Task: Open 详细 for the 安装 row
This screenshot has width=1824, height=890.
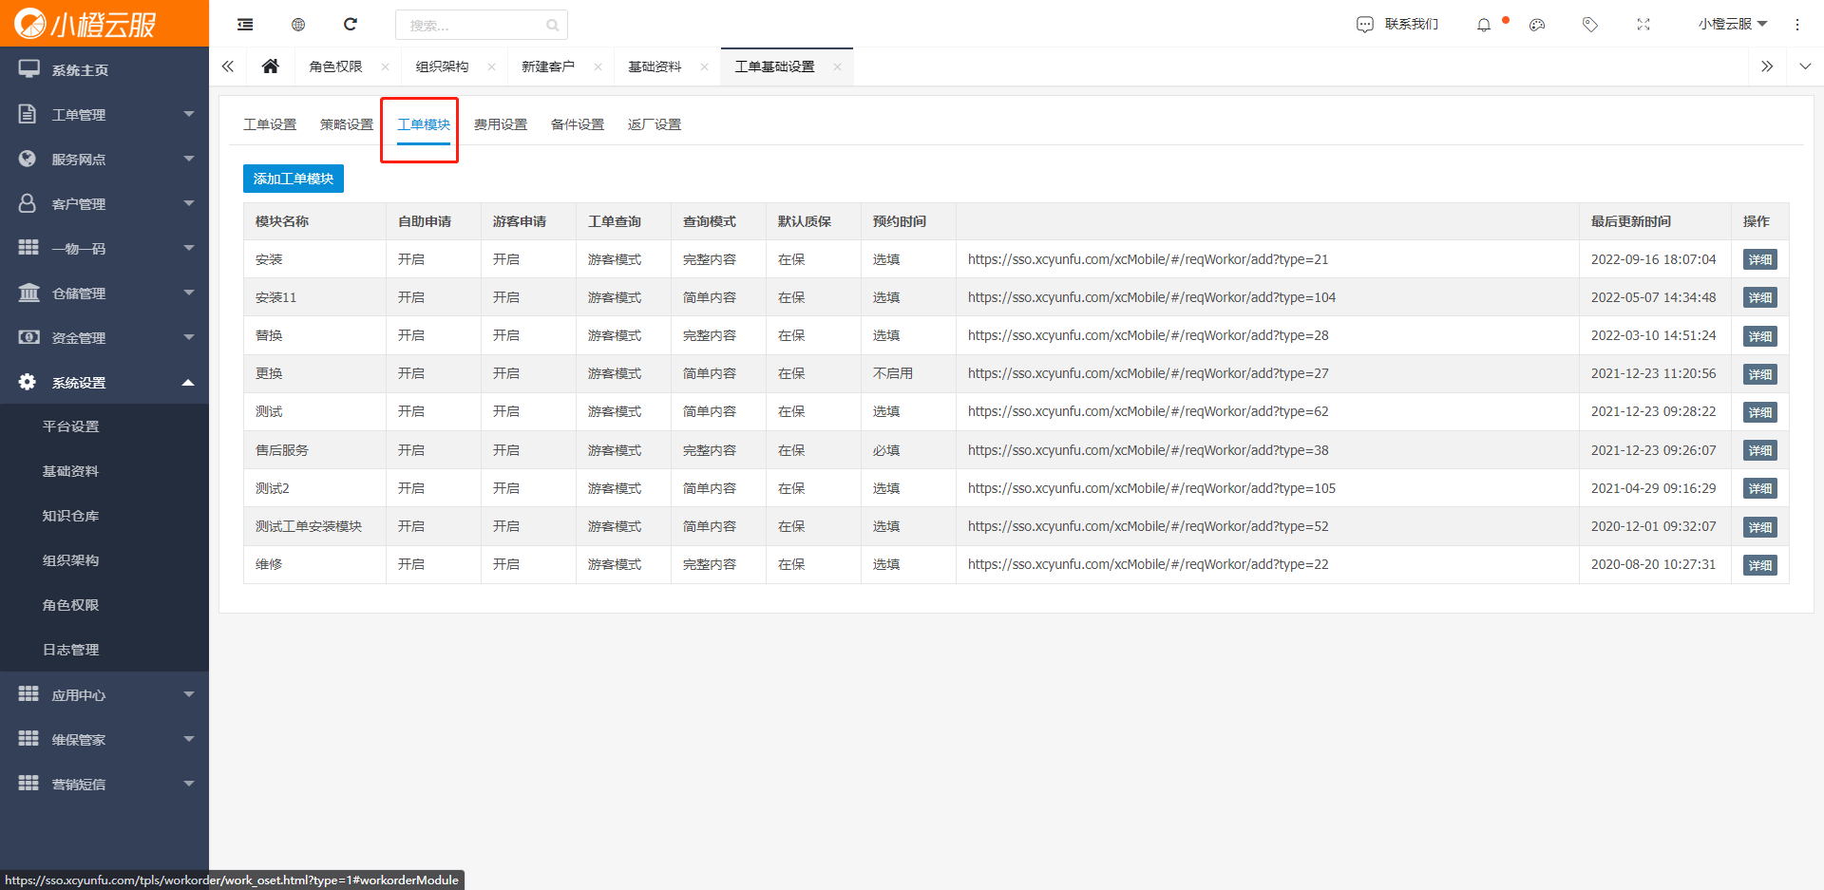Action: pos(1760,259)
